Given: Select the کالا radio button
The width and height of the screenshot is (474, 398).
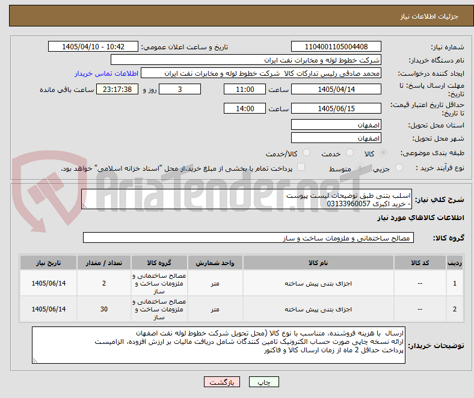Looking at the screenshot, I should 383,153.
